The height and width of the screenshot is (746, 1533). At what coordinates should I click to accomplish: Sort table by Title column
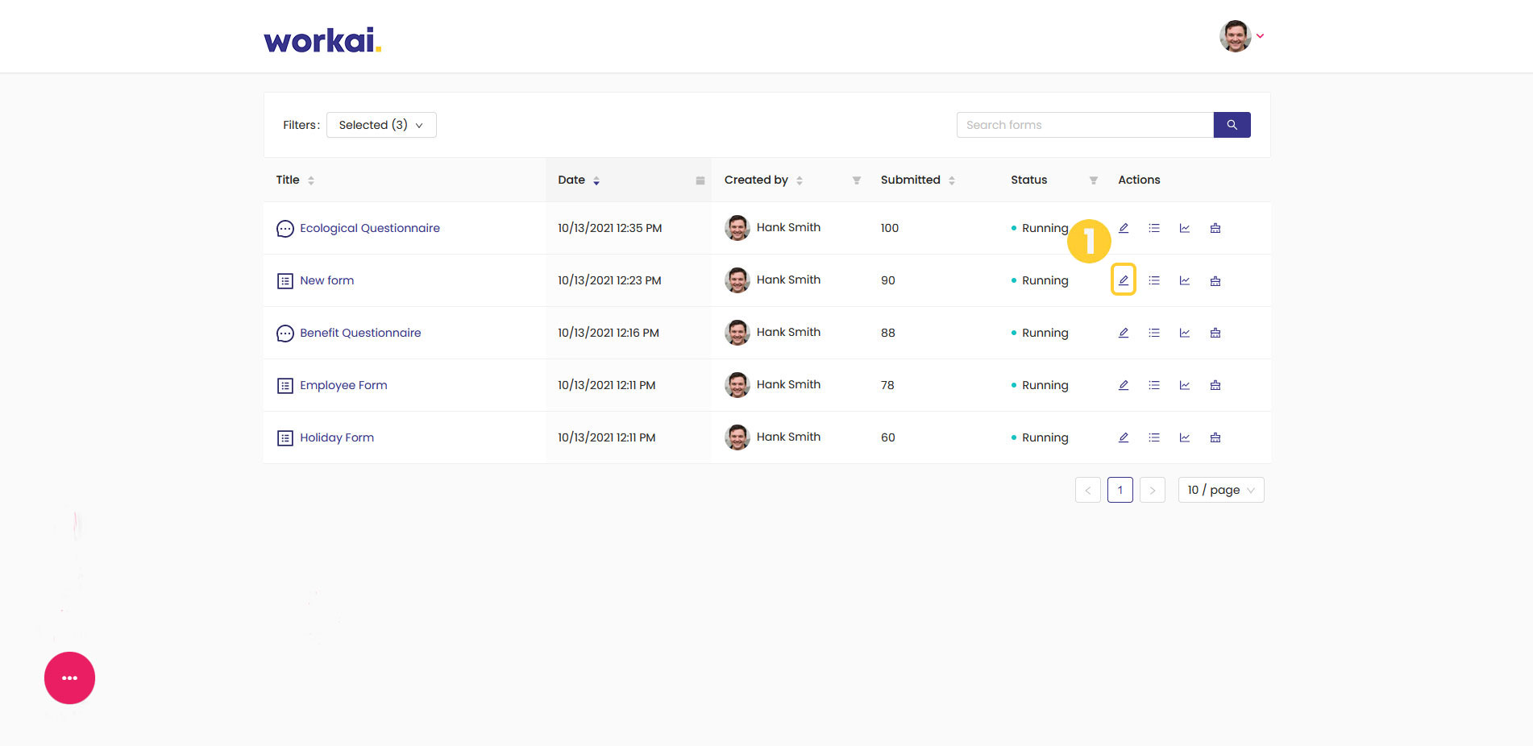pos(311,180)
